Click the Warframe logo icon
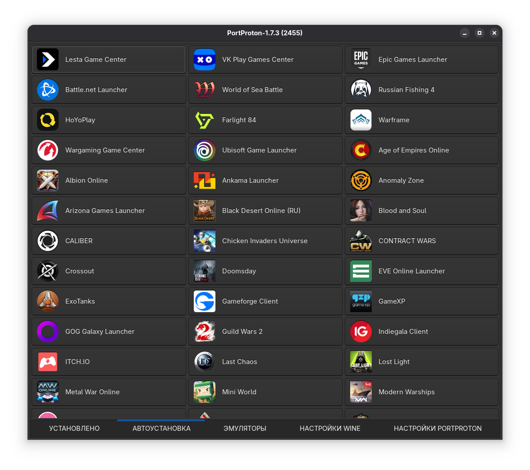Viewport: 530px width, 470px height. 361,120
